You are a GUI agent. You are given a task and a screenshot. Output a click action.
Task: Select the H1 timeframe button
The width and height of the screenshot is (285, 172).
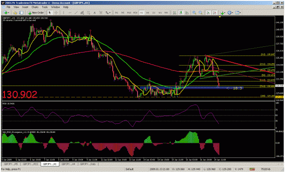tap(141, 13)
